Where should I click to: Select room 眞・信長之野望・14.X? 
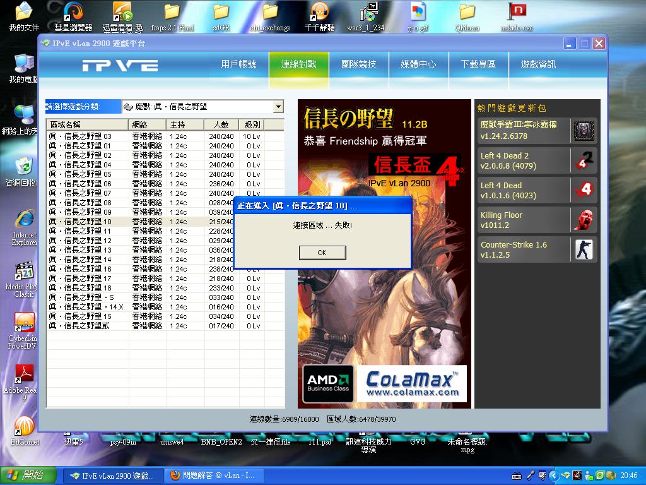(x=165, y=307)
